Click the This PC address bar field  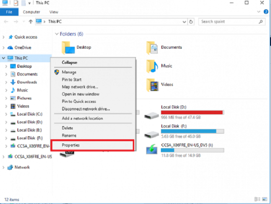pos(111,22)
